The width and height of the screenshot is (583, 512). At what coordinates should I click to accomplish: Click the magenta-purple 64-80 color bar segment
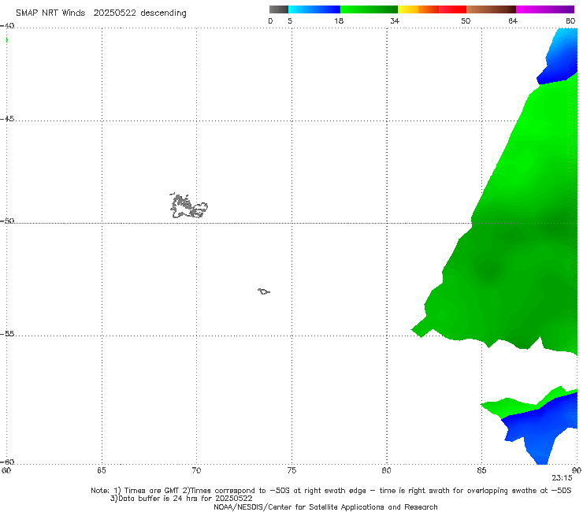pos(545,9)
